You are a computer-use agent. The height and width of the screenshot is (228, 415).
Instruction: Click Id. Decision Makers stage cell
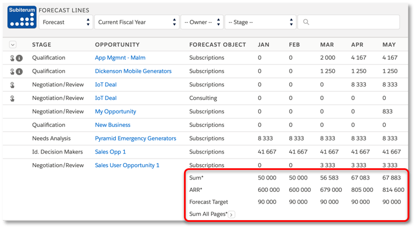pos(58,152)
